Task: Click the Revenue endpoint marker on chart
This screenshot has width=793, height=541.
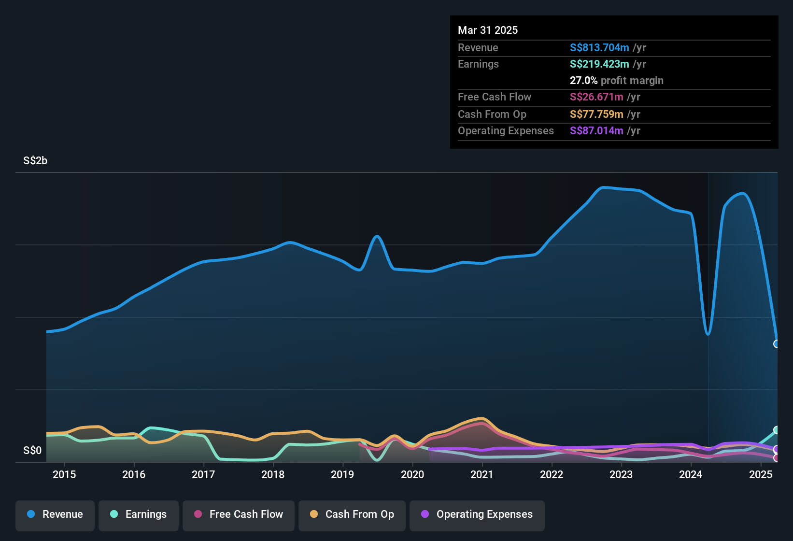Action: pyautogui.click(x=777, y=344)
